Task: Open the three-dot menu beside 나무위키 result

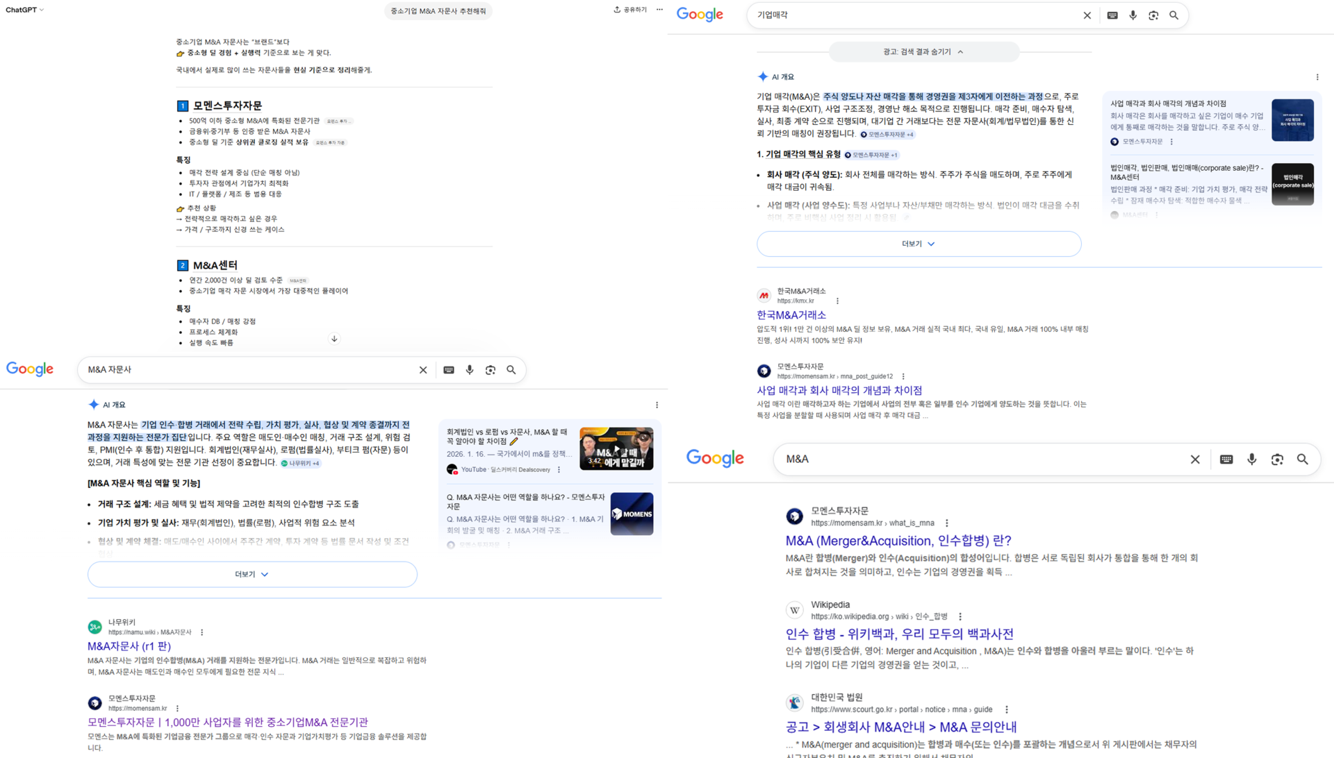Action: click(201, 632)
